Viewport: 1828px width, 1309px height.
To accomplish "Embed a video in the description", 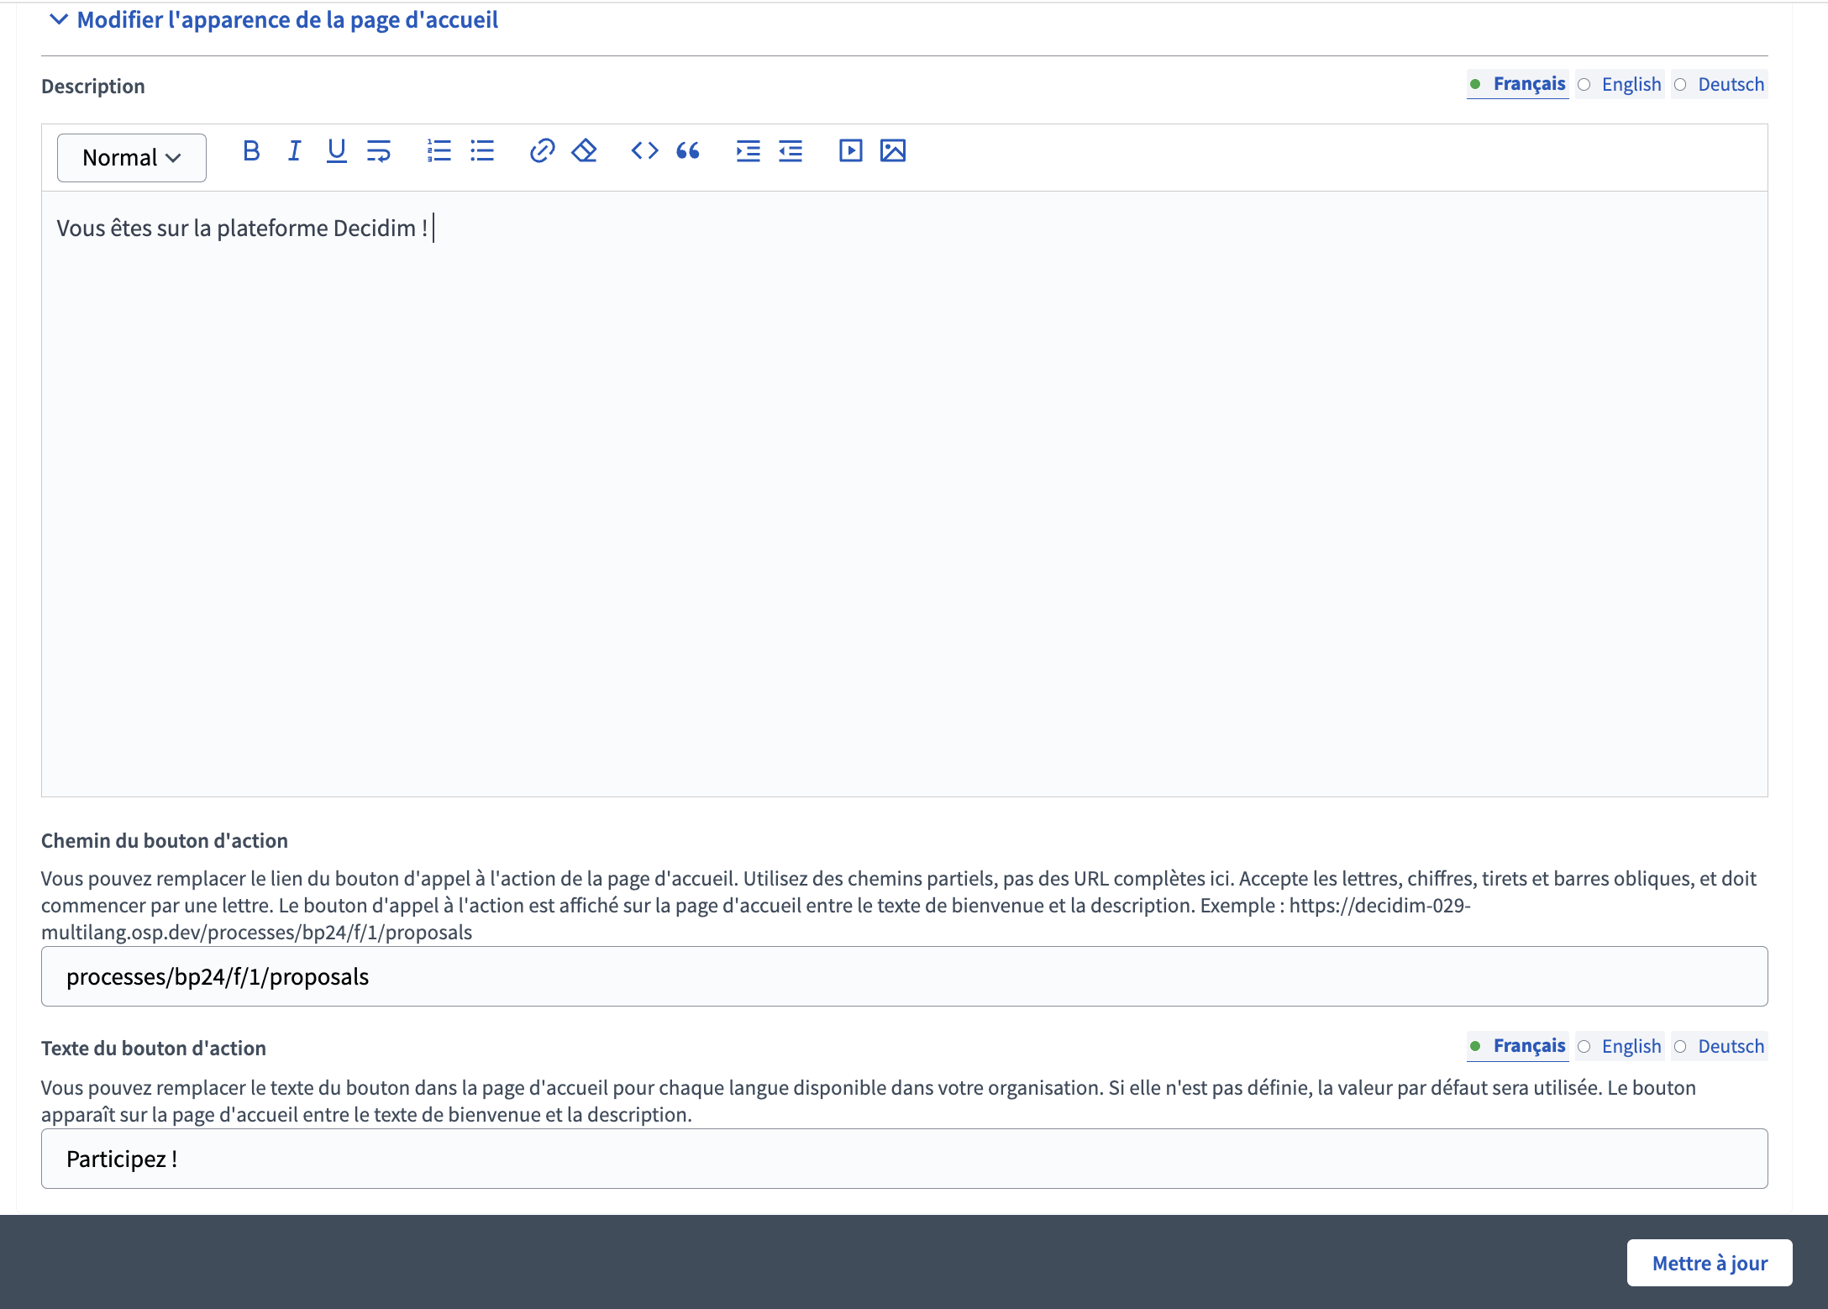I will pyautogui.click(x=850, y=151).
